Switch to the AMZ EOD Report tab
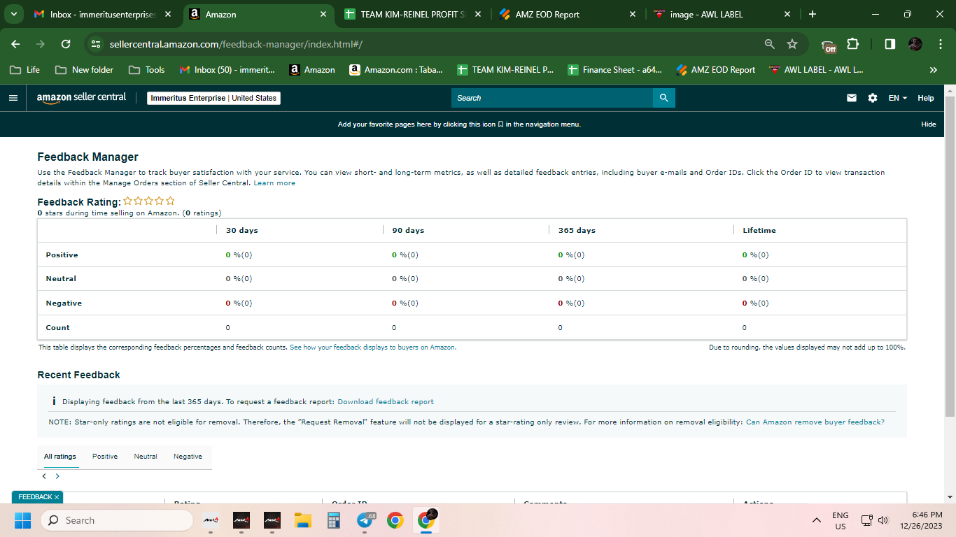This screenshot has height=537, width=956. (568, 14)
